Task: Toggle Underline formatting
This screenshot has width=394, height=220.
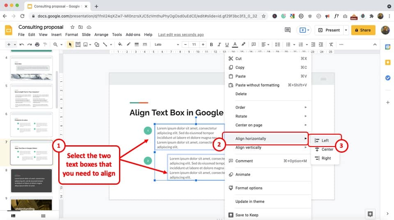Action: tap(227, 44)
